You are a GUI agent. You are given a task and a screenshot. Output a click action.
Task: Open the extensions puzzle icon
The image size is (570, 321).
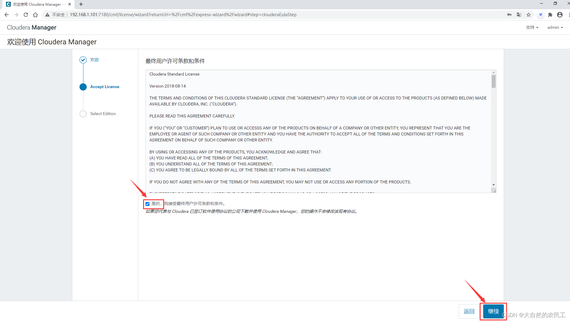pyautogui.click(x=550, y=15)
